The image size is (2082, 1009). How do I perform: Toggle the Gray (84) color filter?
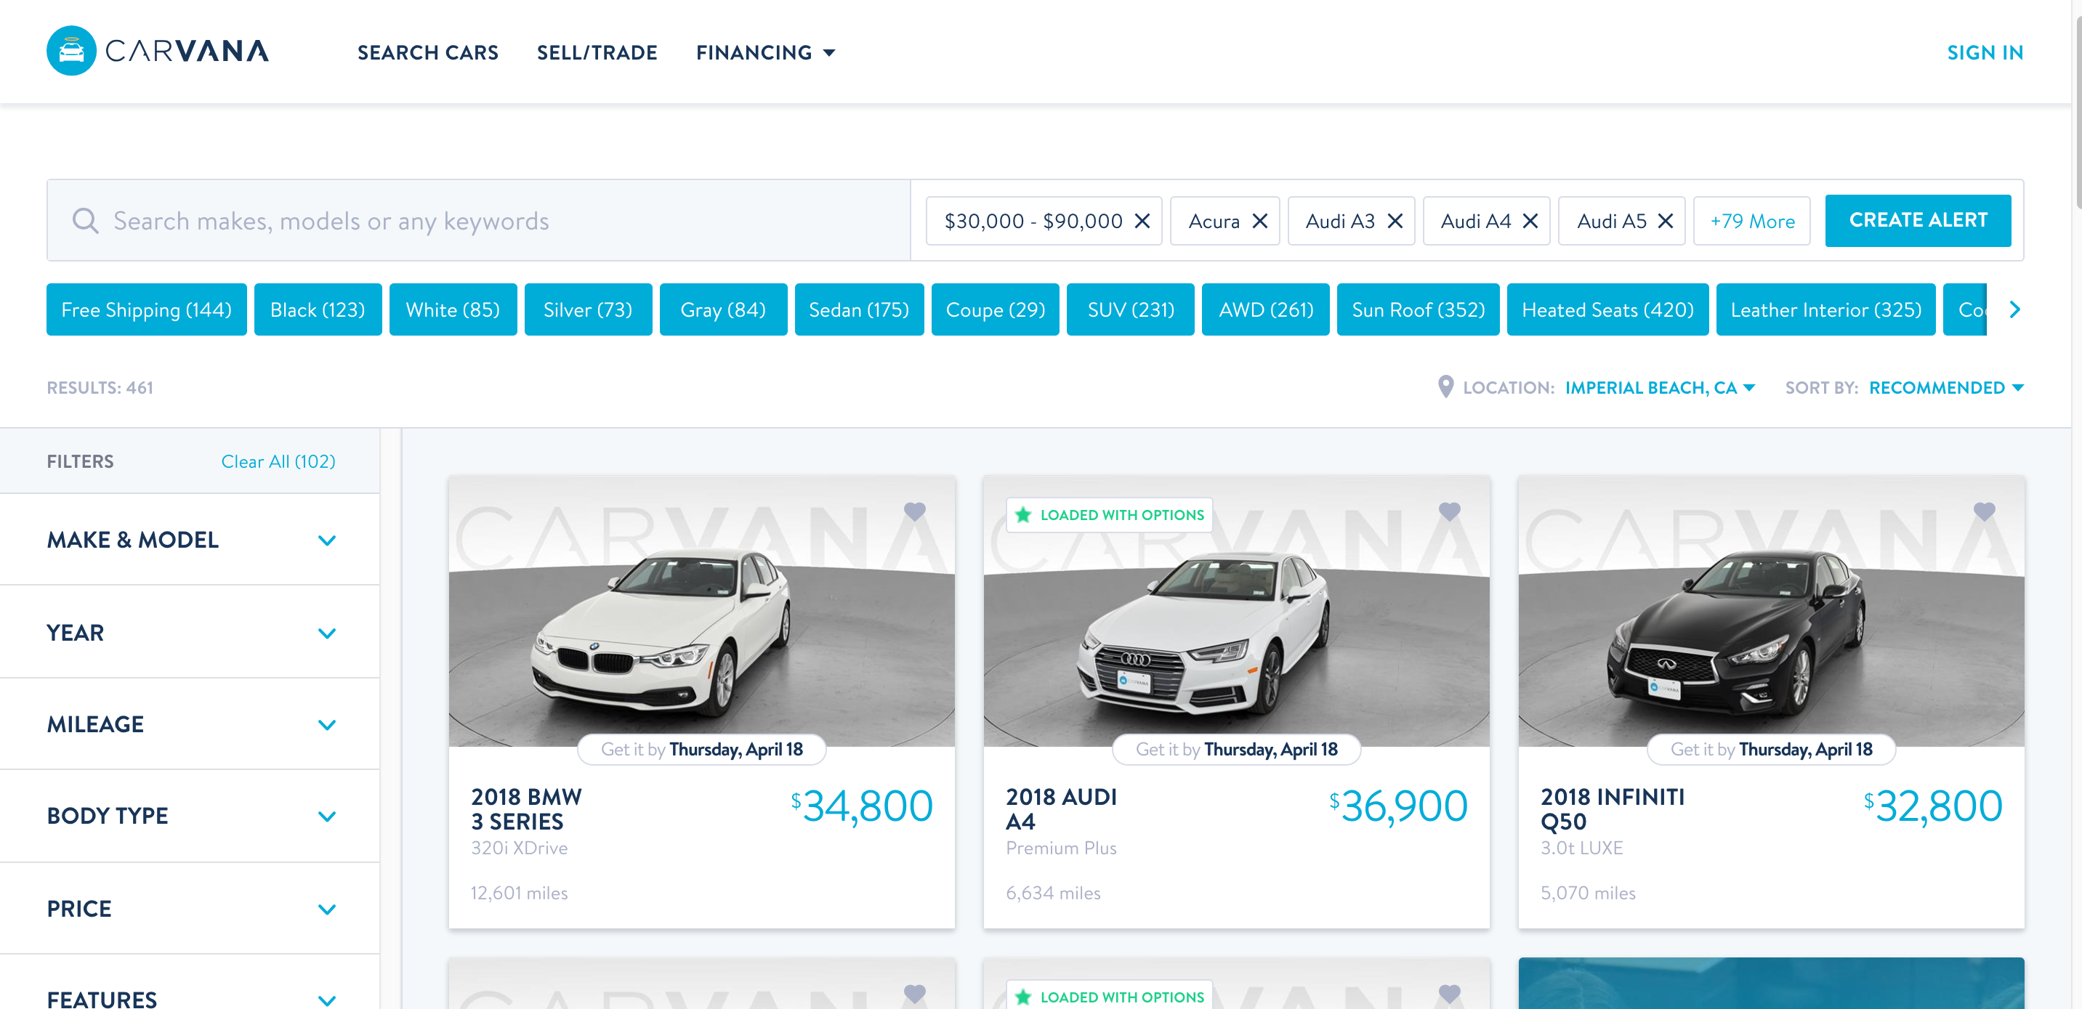tap(722, 309)
